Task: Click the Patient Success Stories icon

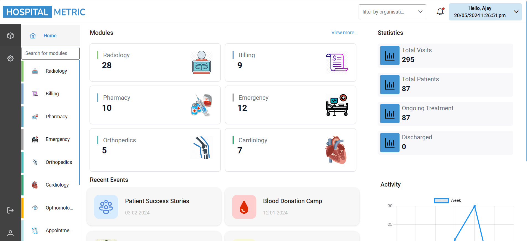Action: [x=106, y=207]
